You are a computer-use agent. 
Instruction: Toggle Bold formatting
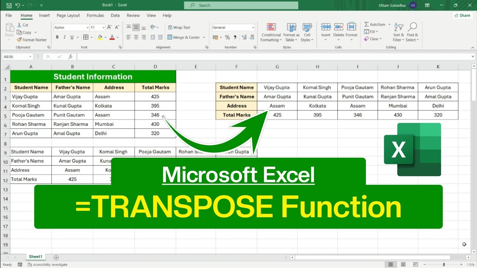57,37
